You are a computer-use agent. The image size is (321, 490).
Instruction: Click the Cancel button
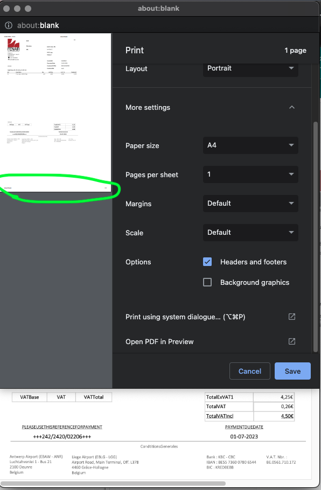point(250,371)
